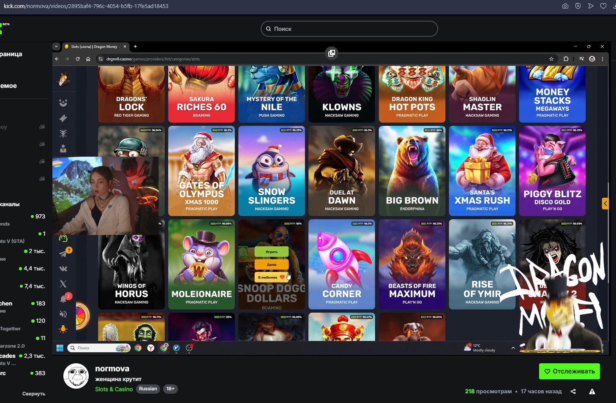Add Snoop Dogg Dollars to favorites (В любимое)
This screenshot has width=616, height=403.
point(272,277)
